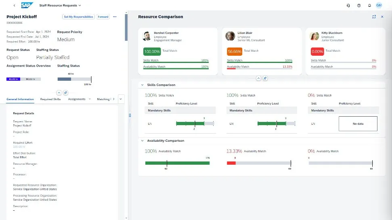Open the notifications bell

click(x=369, y=6)
